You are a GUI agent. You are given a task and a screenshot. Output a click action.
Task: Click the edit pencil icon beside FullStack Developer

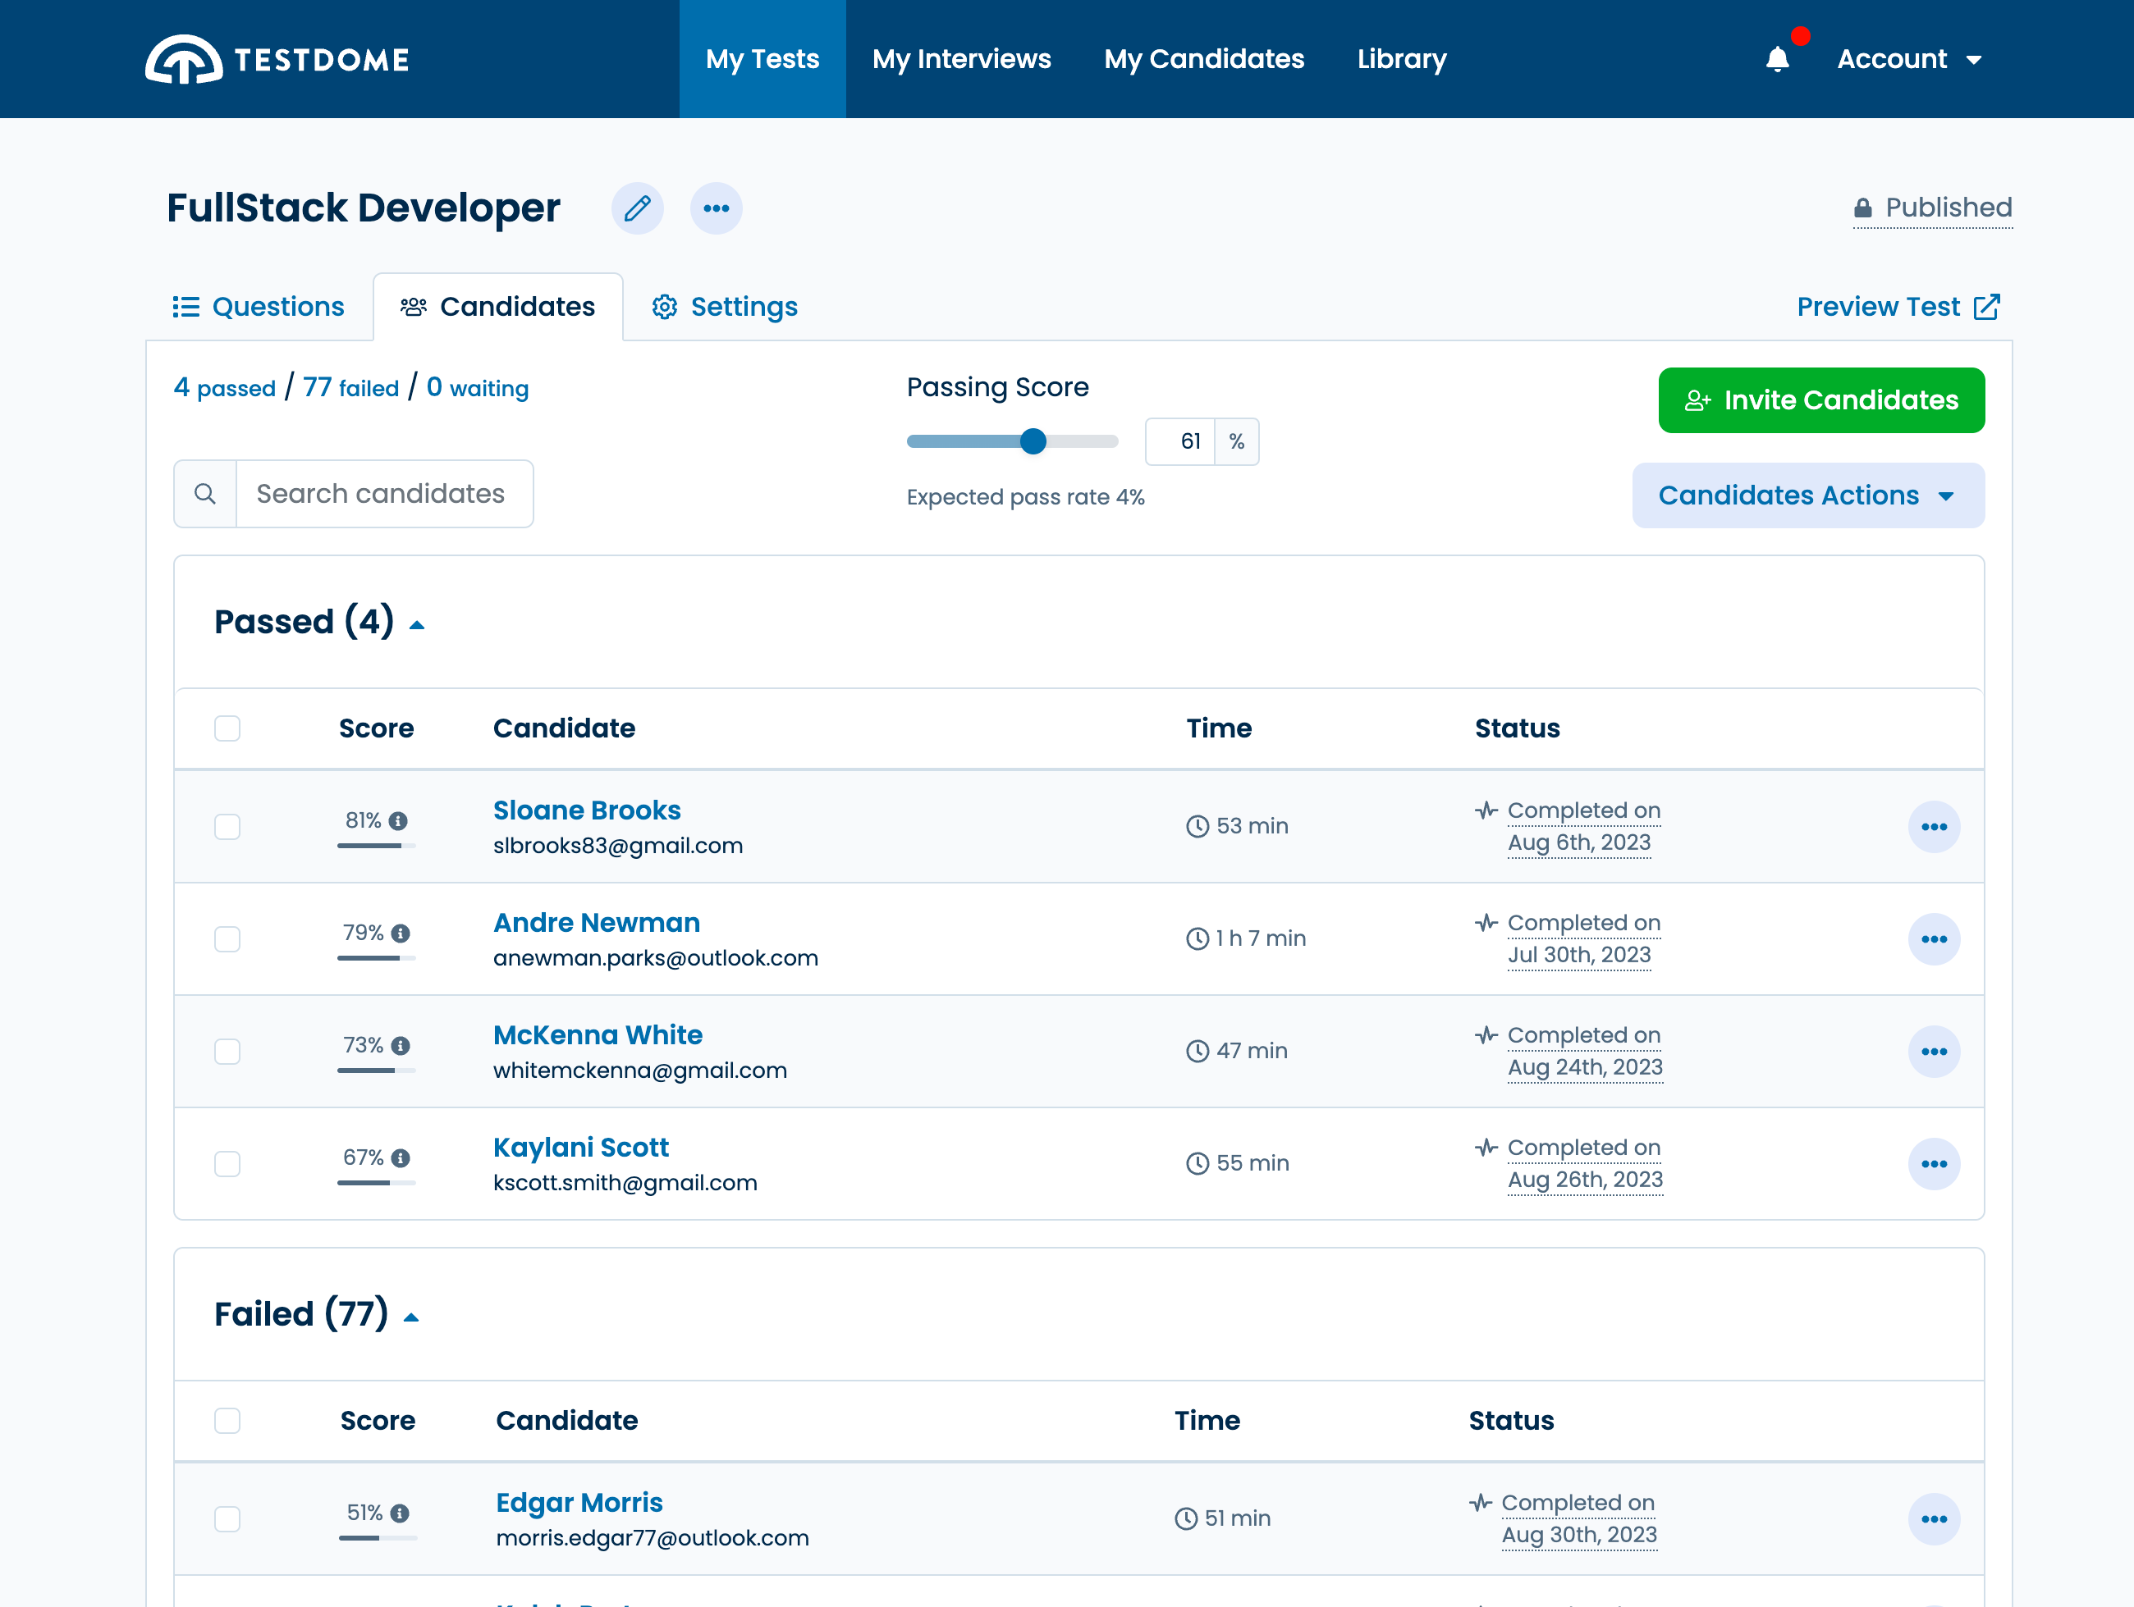pos(638,208)
